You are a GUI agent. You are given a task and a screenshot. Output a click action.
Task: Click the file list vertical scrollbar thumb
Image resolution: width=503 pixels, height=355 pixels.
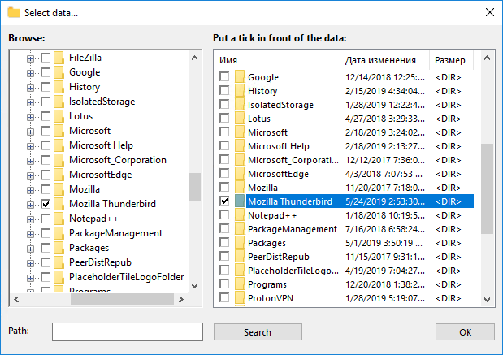click(x=487, y=189)
